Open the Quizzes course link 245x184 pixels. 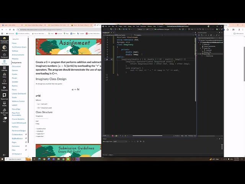[15, 70]
